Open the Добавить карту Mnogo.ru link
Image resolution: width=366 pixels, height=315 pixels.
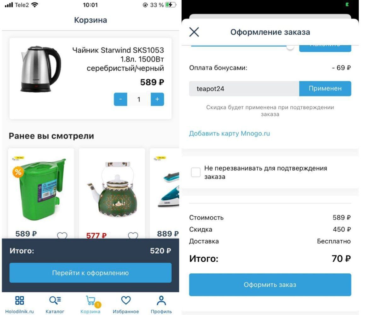[229, 134]
